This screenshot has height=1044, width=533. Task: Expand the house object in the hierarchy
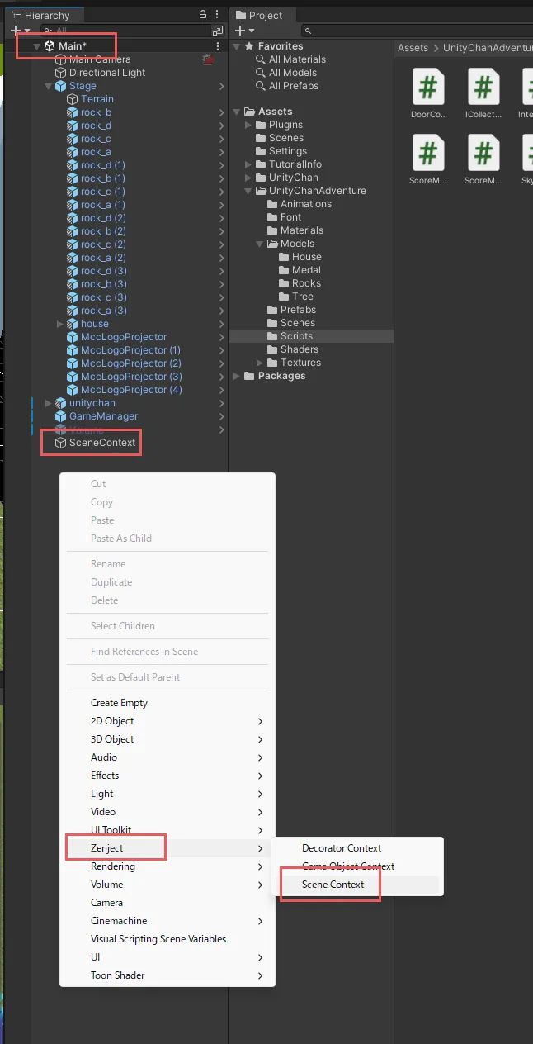click(60, 324)
